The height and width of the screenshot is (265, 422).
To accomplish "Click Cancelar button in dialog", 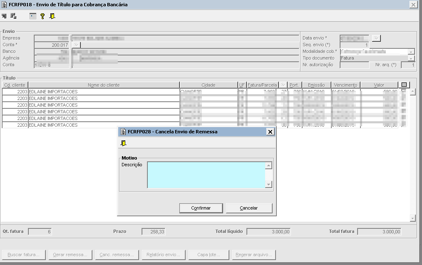I will (249, 208).
